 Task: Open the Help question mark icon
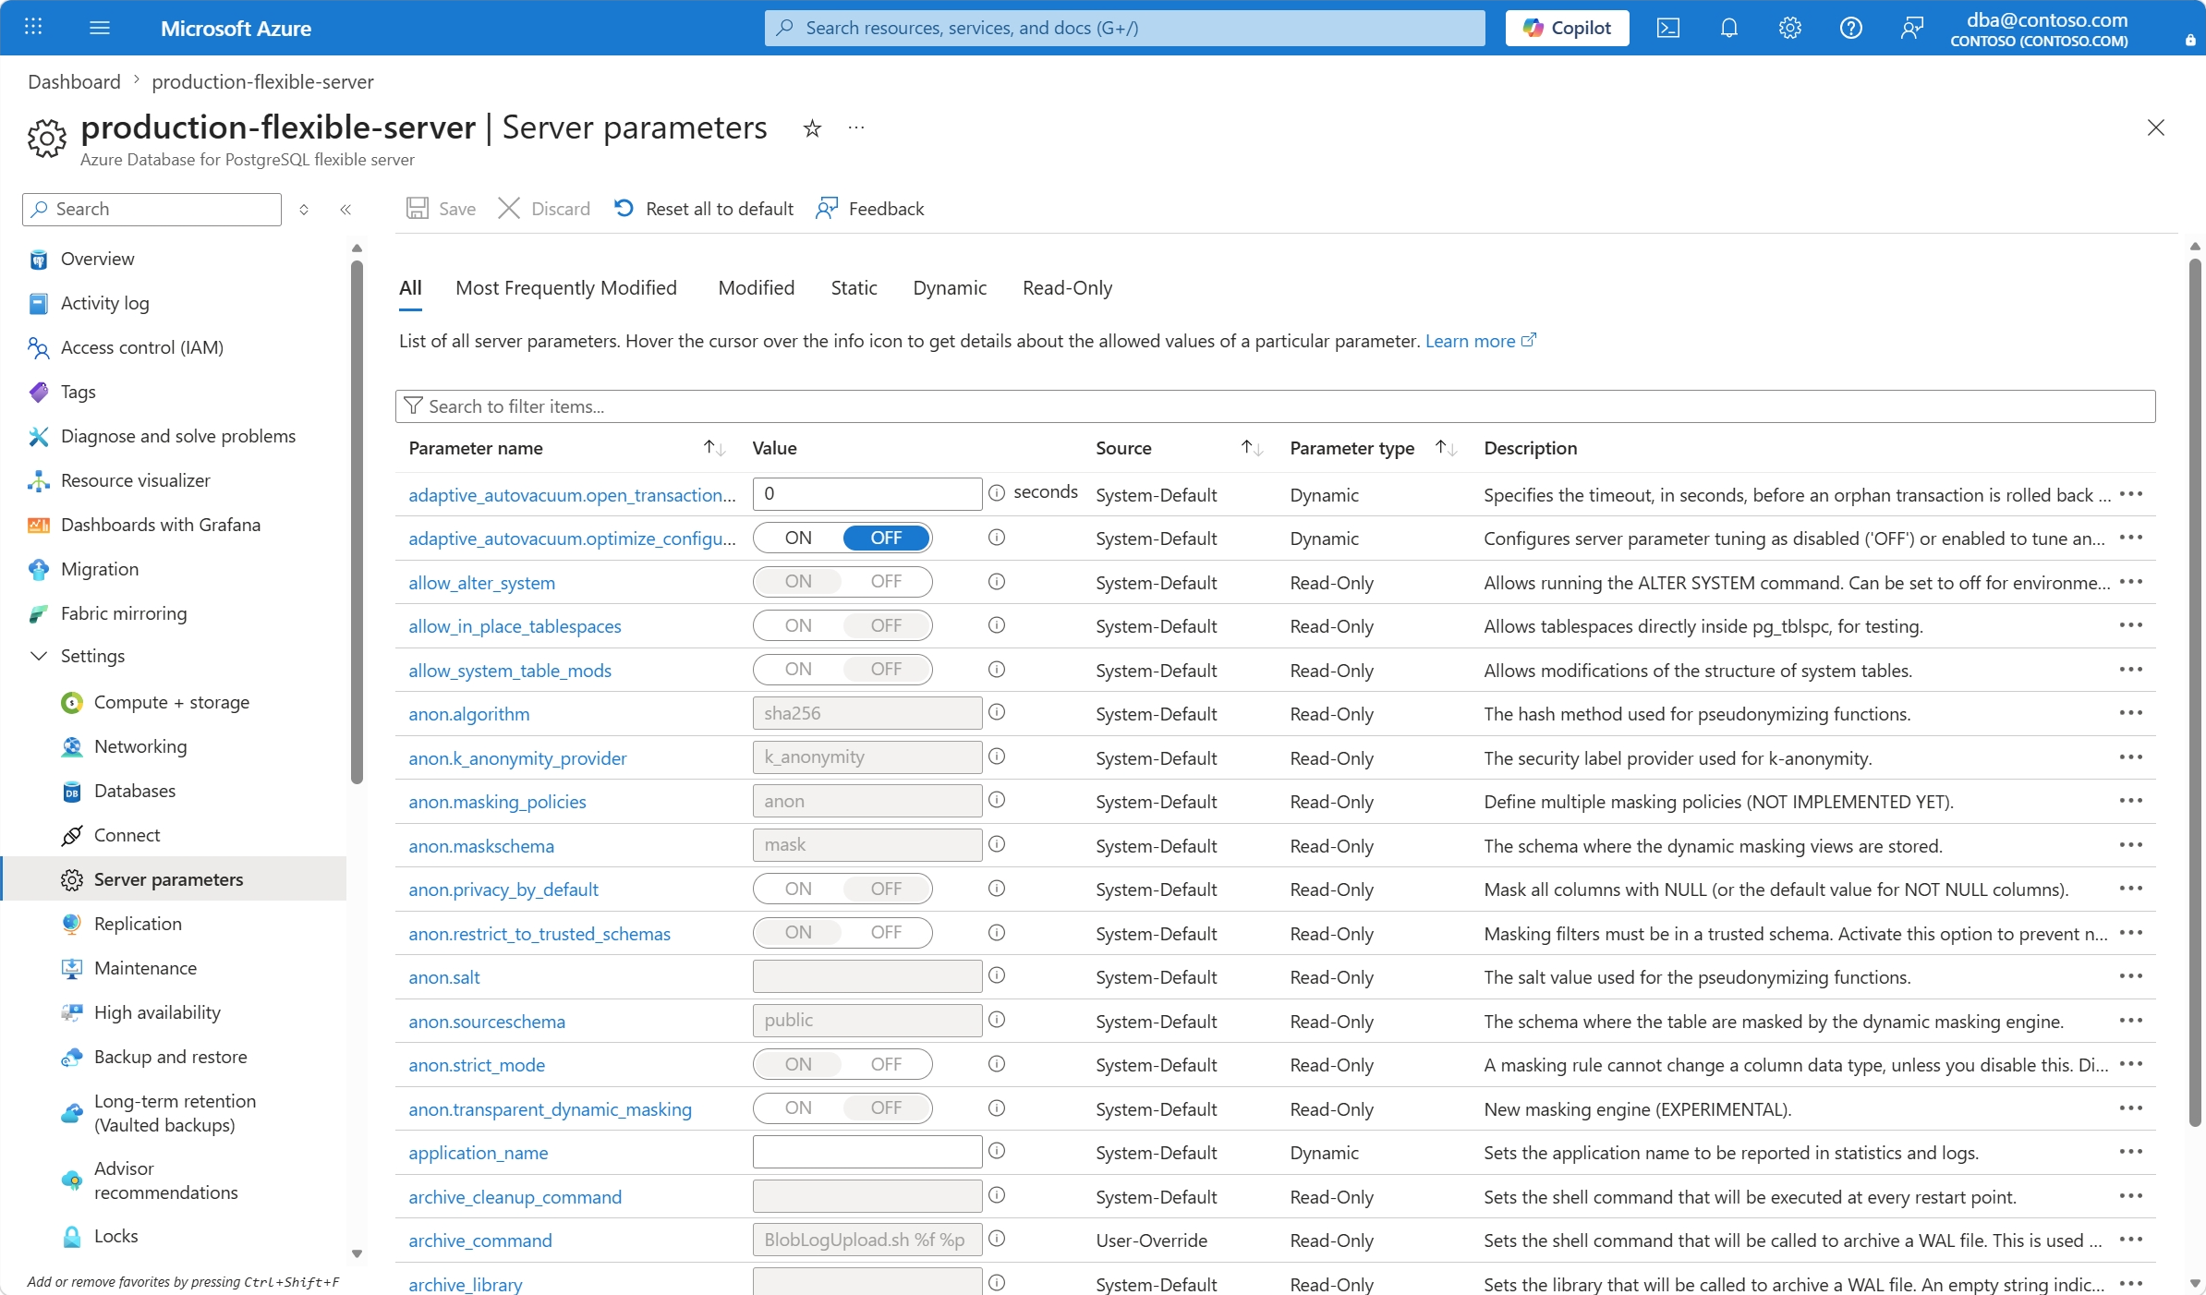click(1851, 28)
